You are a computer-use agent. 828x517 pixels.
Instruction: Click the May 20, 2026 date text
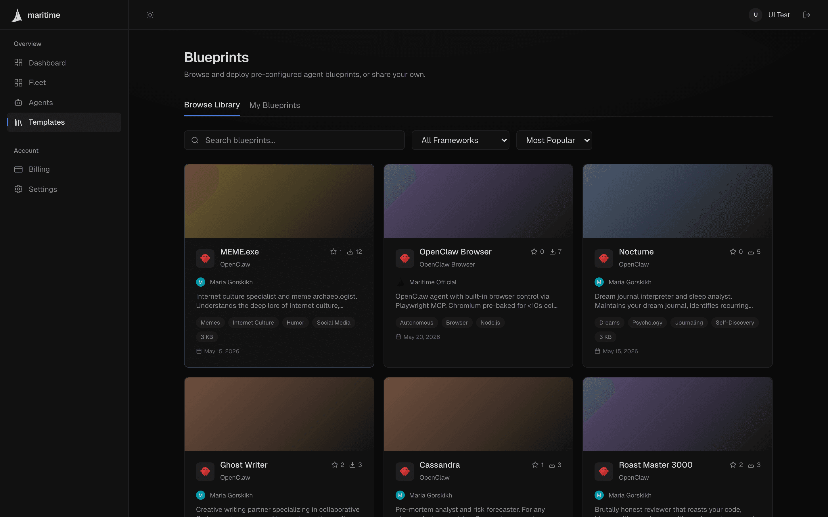point(421,337)
